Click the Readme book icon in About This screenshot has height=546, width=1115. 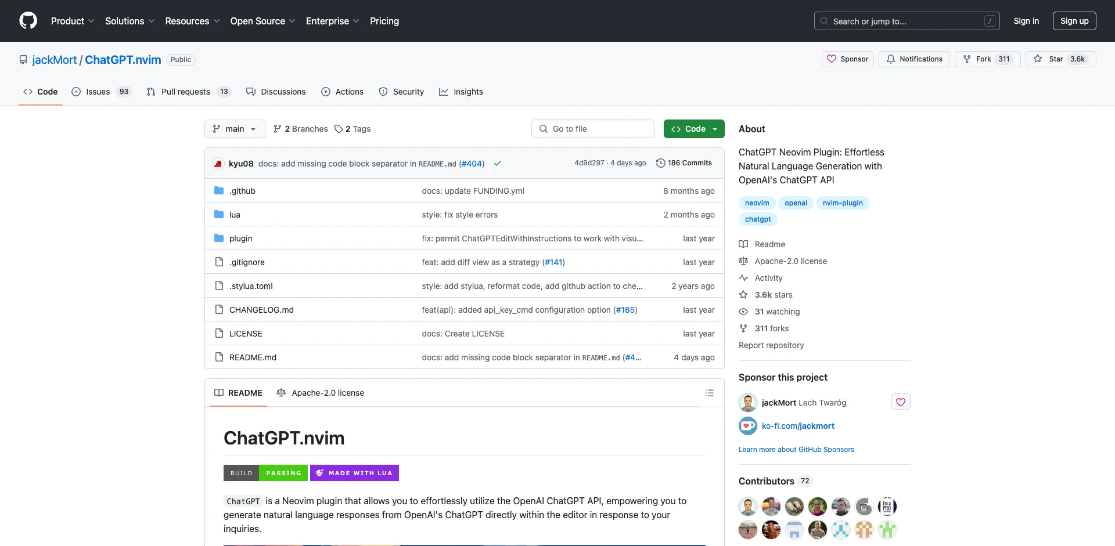(x=743, y=244)
